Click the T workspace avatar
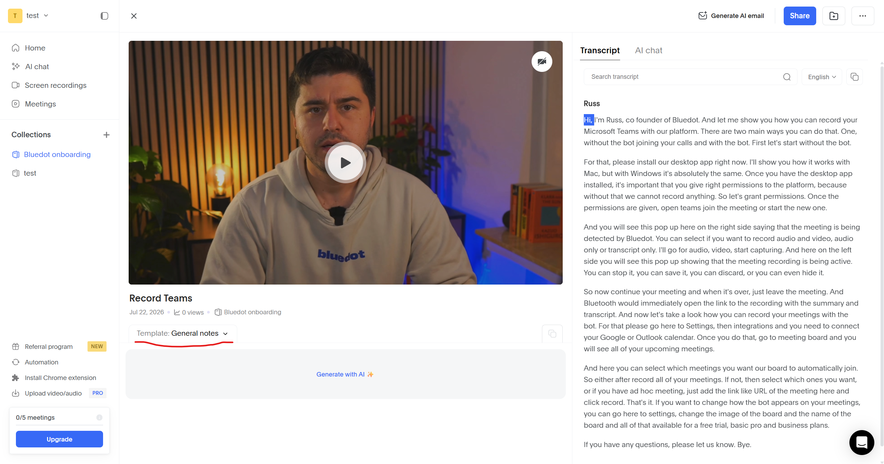 click(15, 16)
